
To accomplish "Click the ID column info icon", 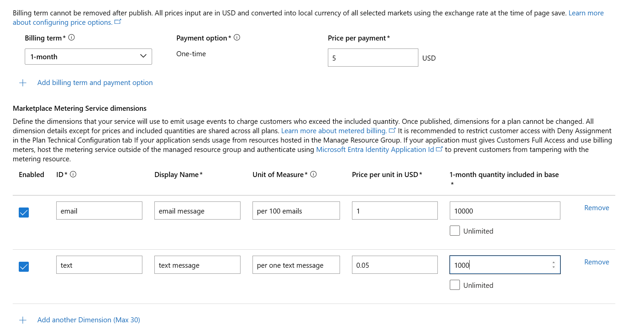I will pos(73,174).
